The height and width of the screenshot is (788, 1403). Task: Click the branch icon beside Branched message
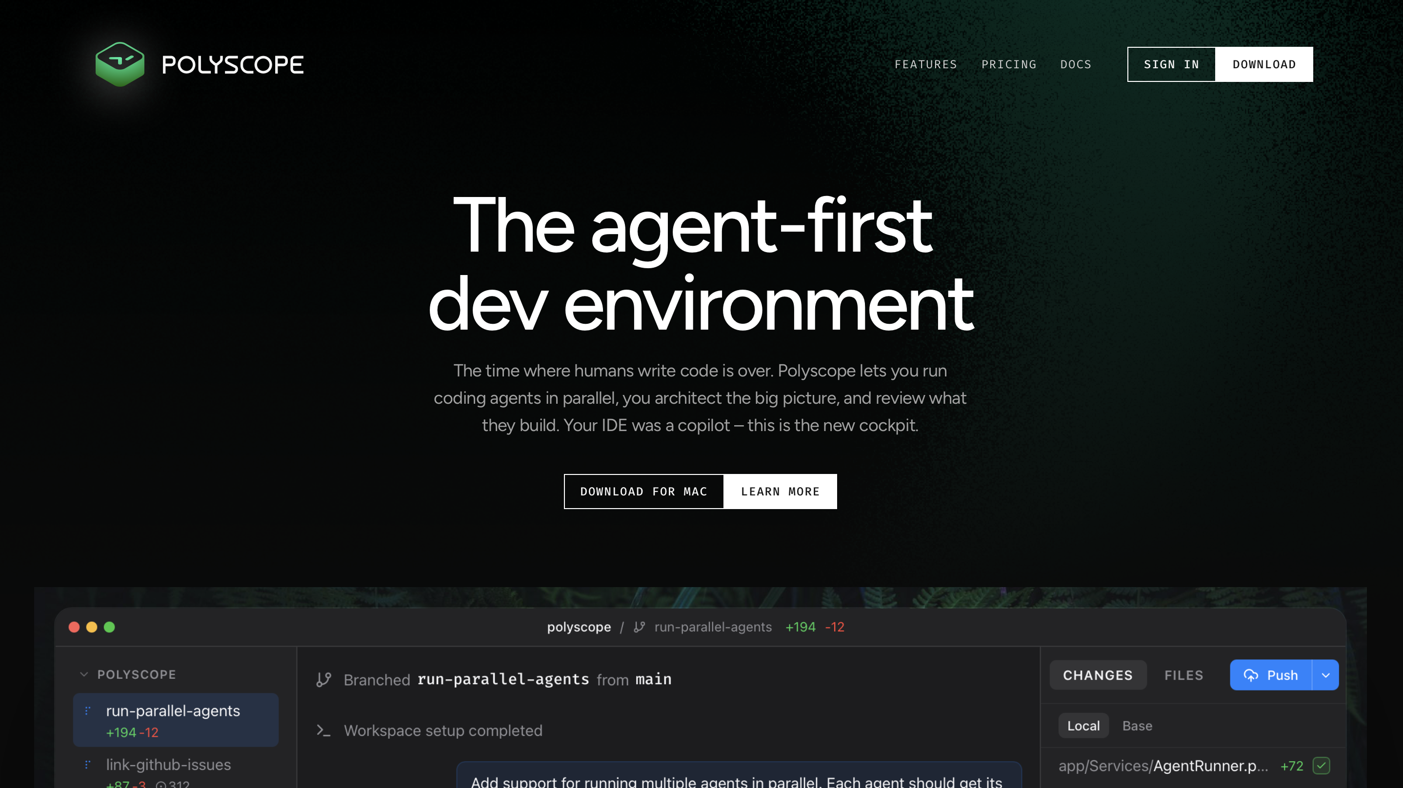(x=323, y=680)
